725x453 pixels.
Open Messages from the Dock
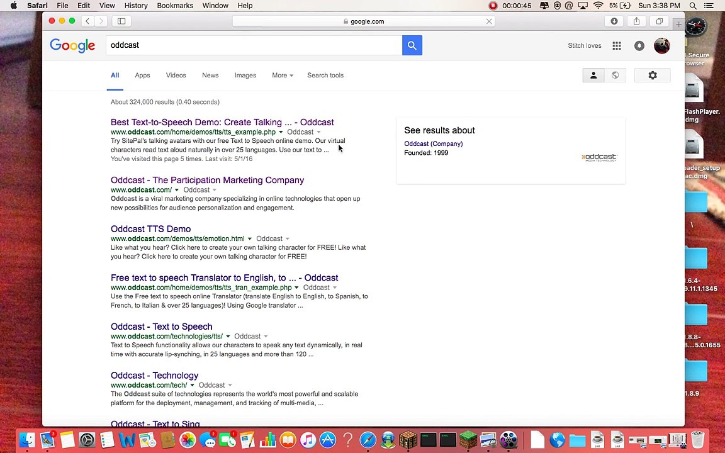[x=208, y=440]
